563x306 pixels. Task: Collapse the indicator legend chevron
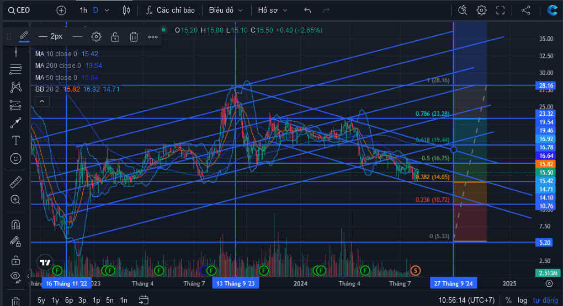(x=42, y=101)
